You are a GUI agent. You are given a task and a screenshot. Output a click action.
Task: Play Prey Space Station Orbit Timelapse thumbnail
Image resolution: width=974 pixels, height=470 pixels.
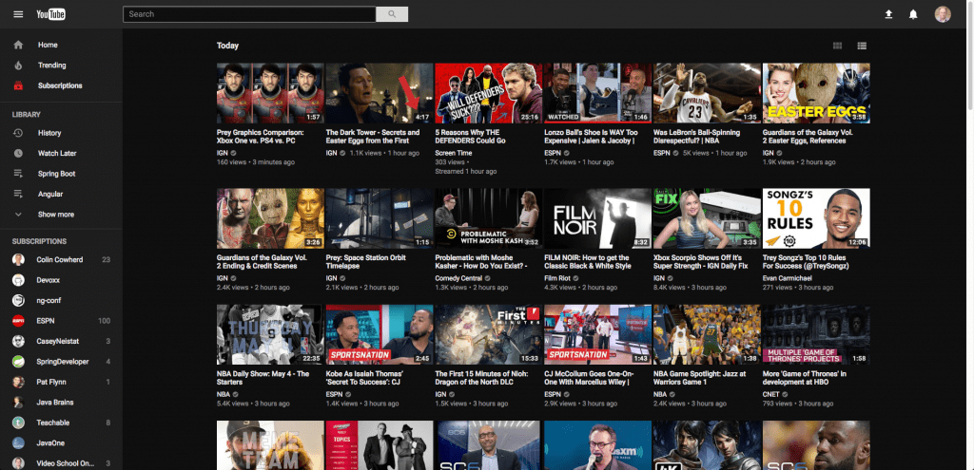tap(380, 218)
